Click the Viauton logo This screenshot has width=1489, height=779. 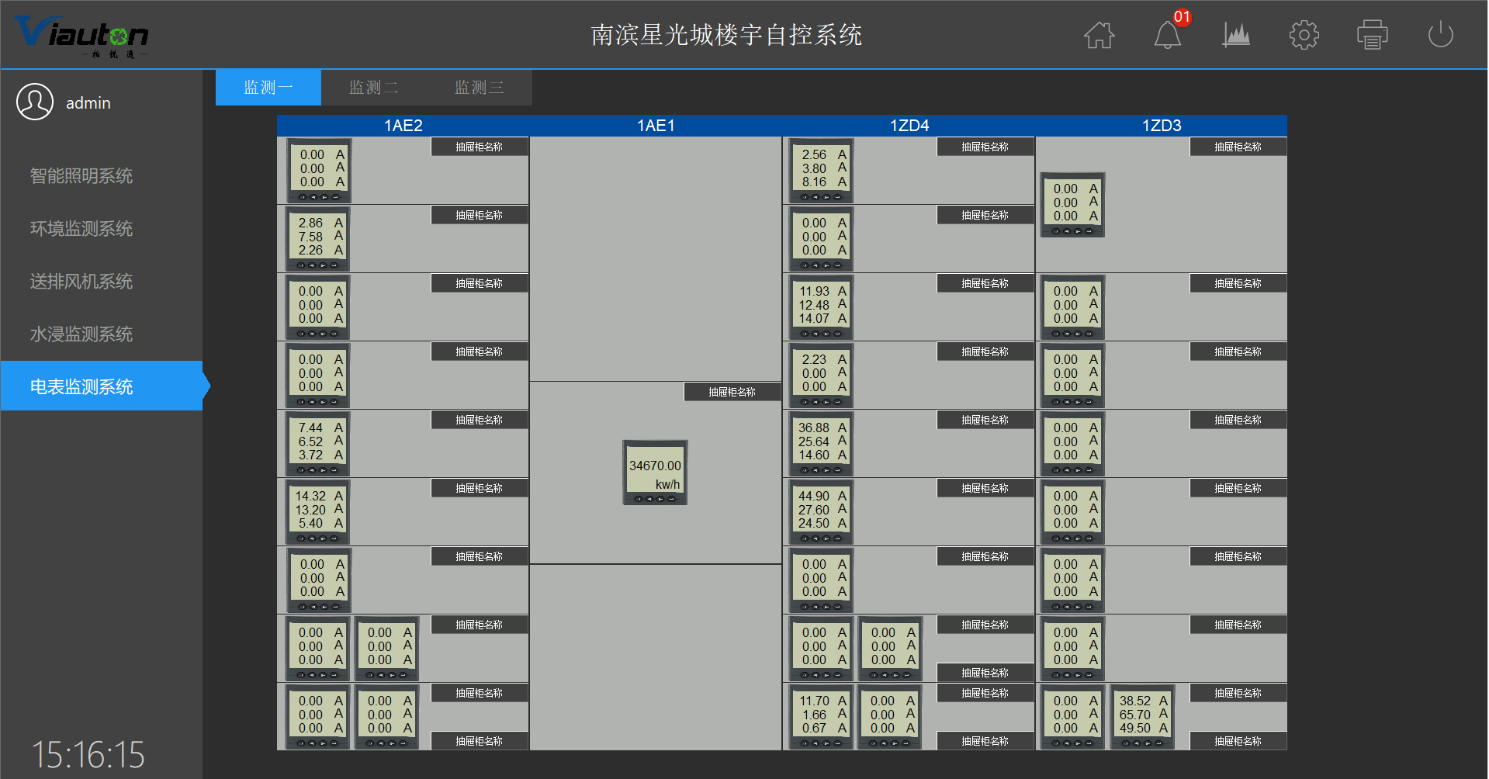(81, 35)
